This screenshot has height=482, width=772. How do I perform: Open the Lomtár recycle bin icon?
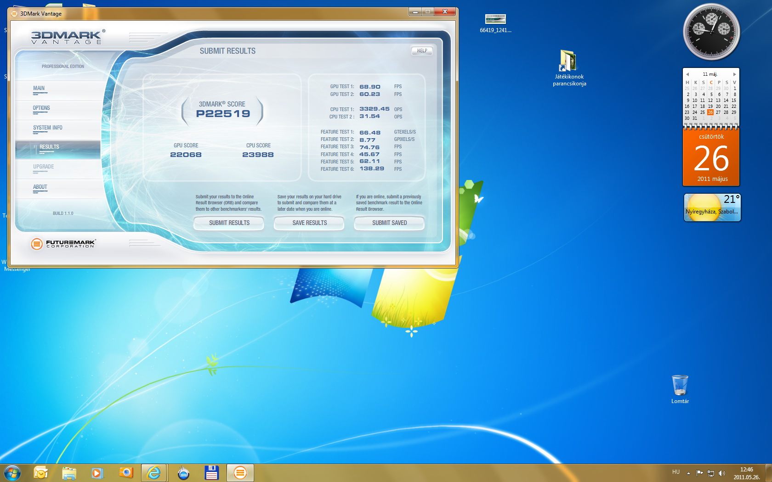680,389
